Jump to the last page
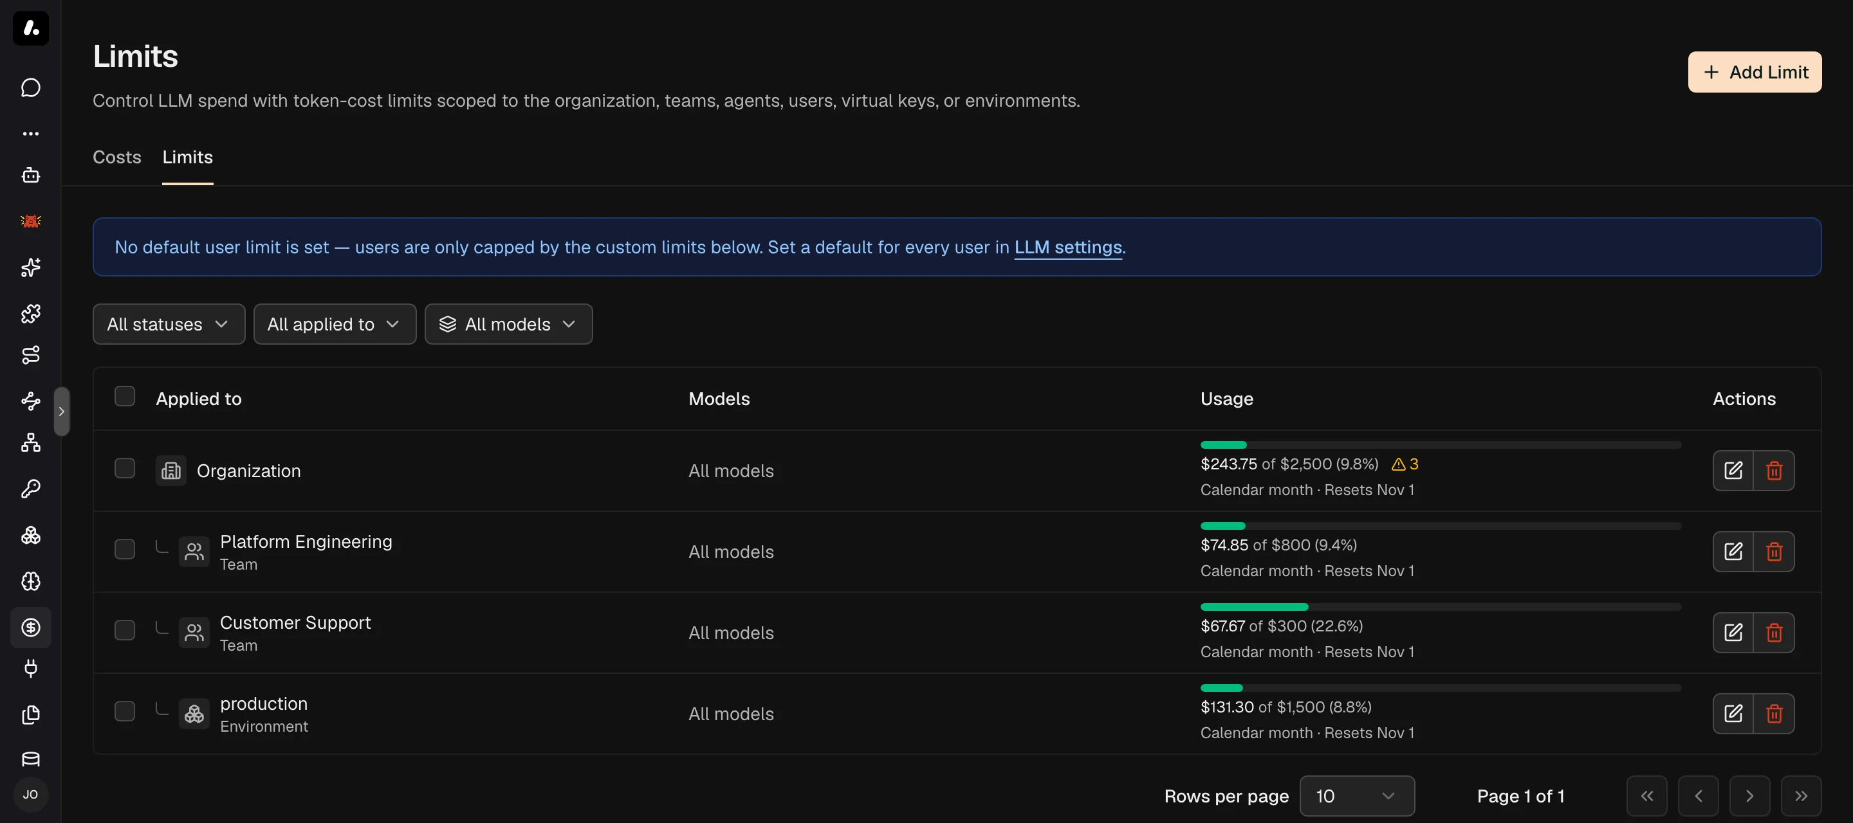 click(x=1802, y=796)
